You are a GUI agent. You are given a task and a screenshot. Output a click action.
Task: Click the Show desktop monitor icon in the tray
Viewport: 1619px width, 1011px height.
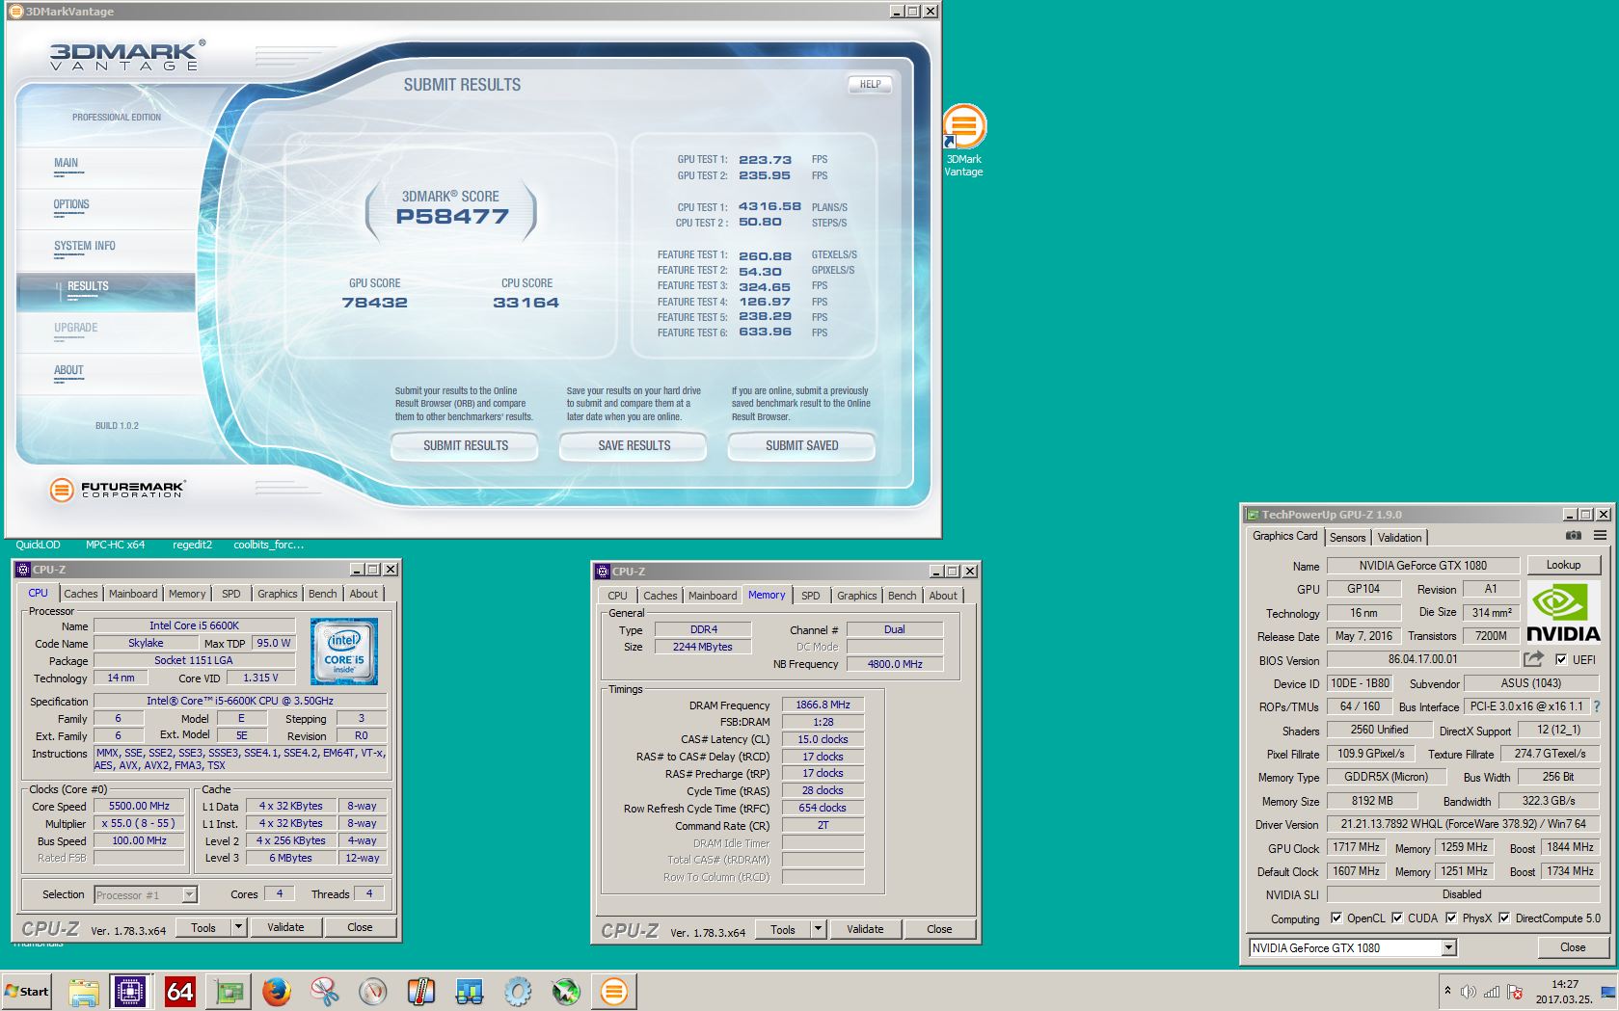pos(1606,993)
